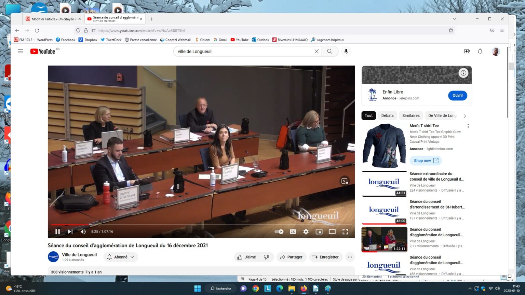Screen dimensions: 525x295
Task: Click the Ouvrir ad button
Action: (x=457, y=96)
